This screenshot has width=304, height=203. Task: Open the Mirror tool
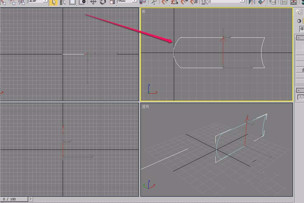[x=252, y=2]
